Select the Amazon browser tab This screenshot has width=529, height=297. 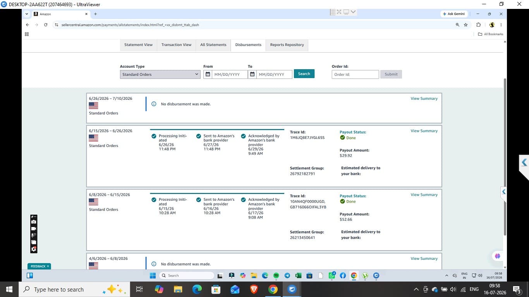(x=60, y=14)
